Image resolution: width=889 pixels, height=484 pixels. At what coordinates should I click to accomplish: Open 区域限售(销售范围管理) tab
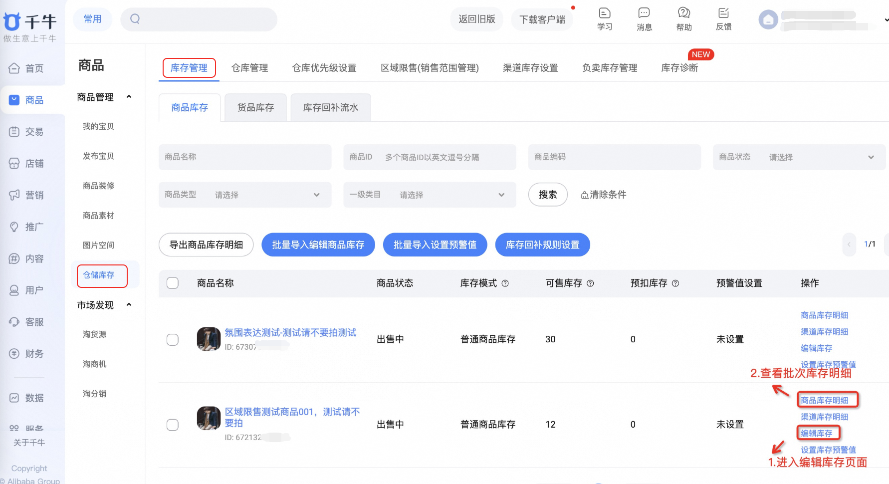430,68
